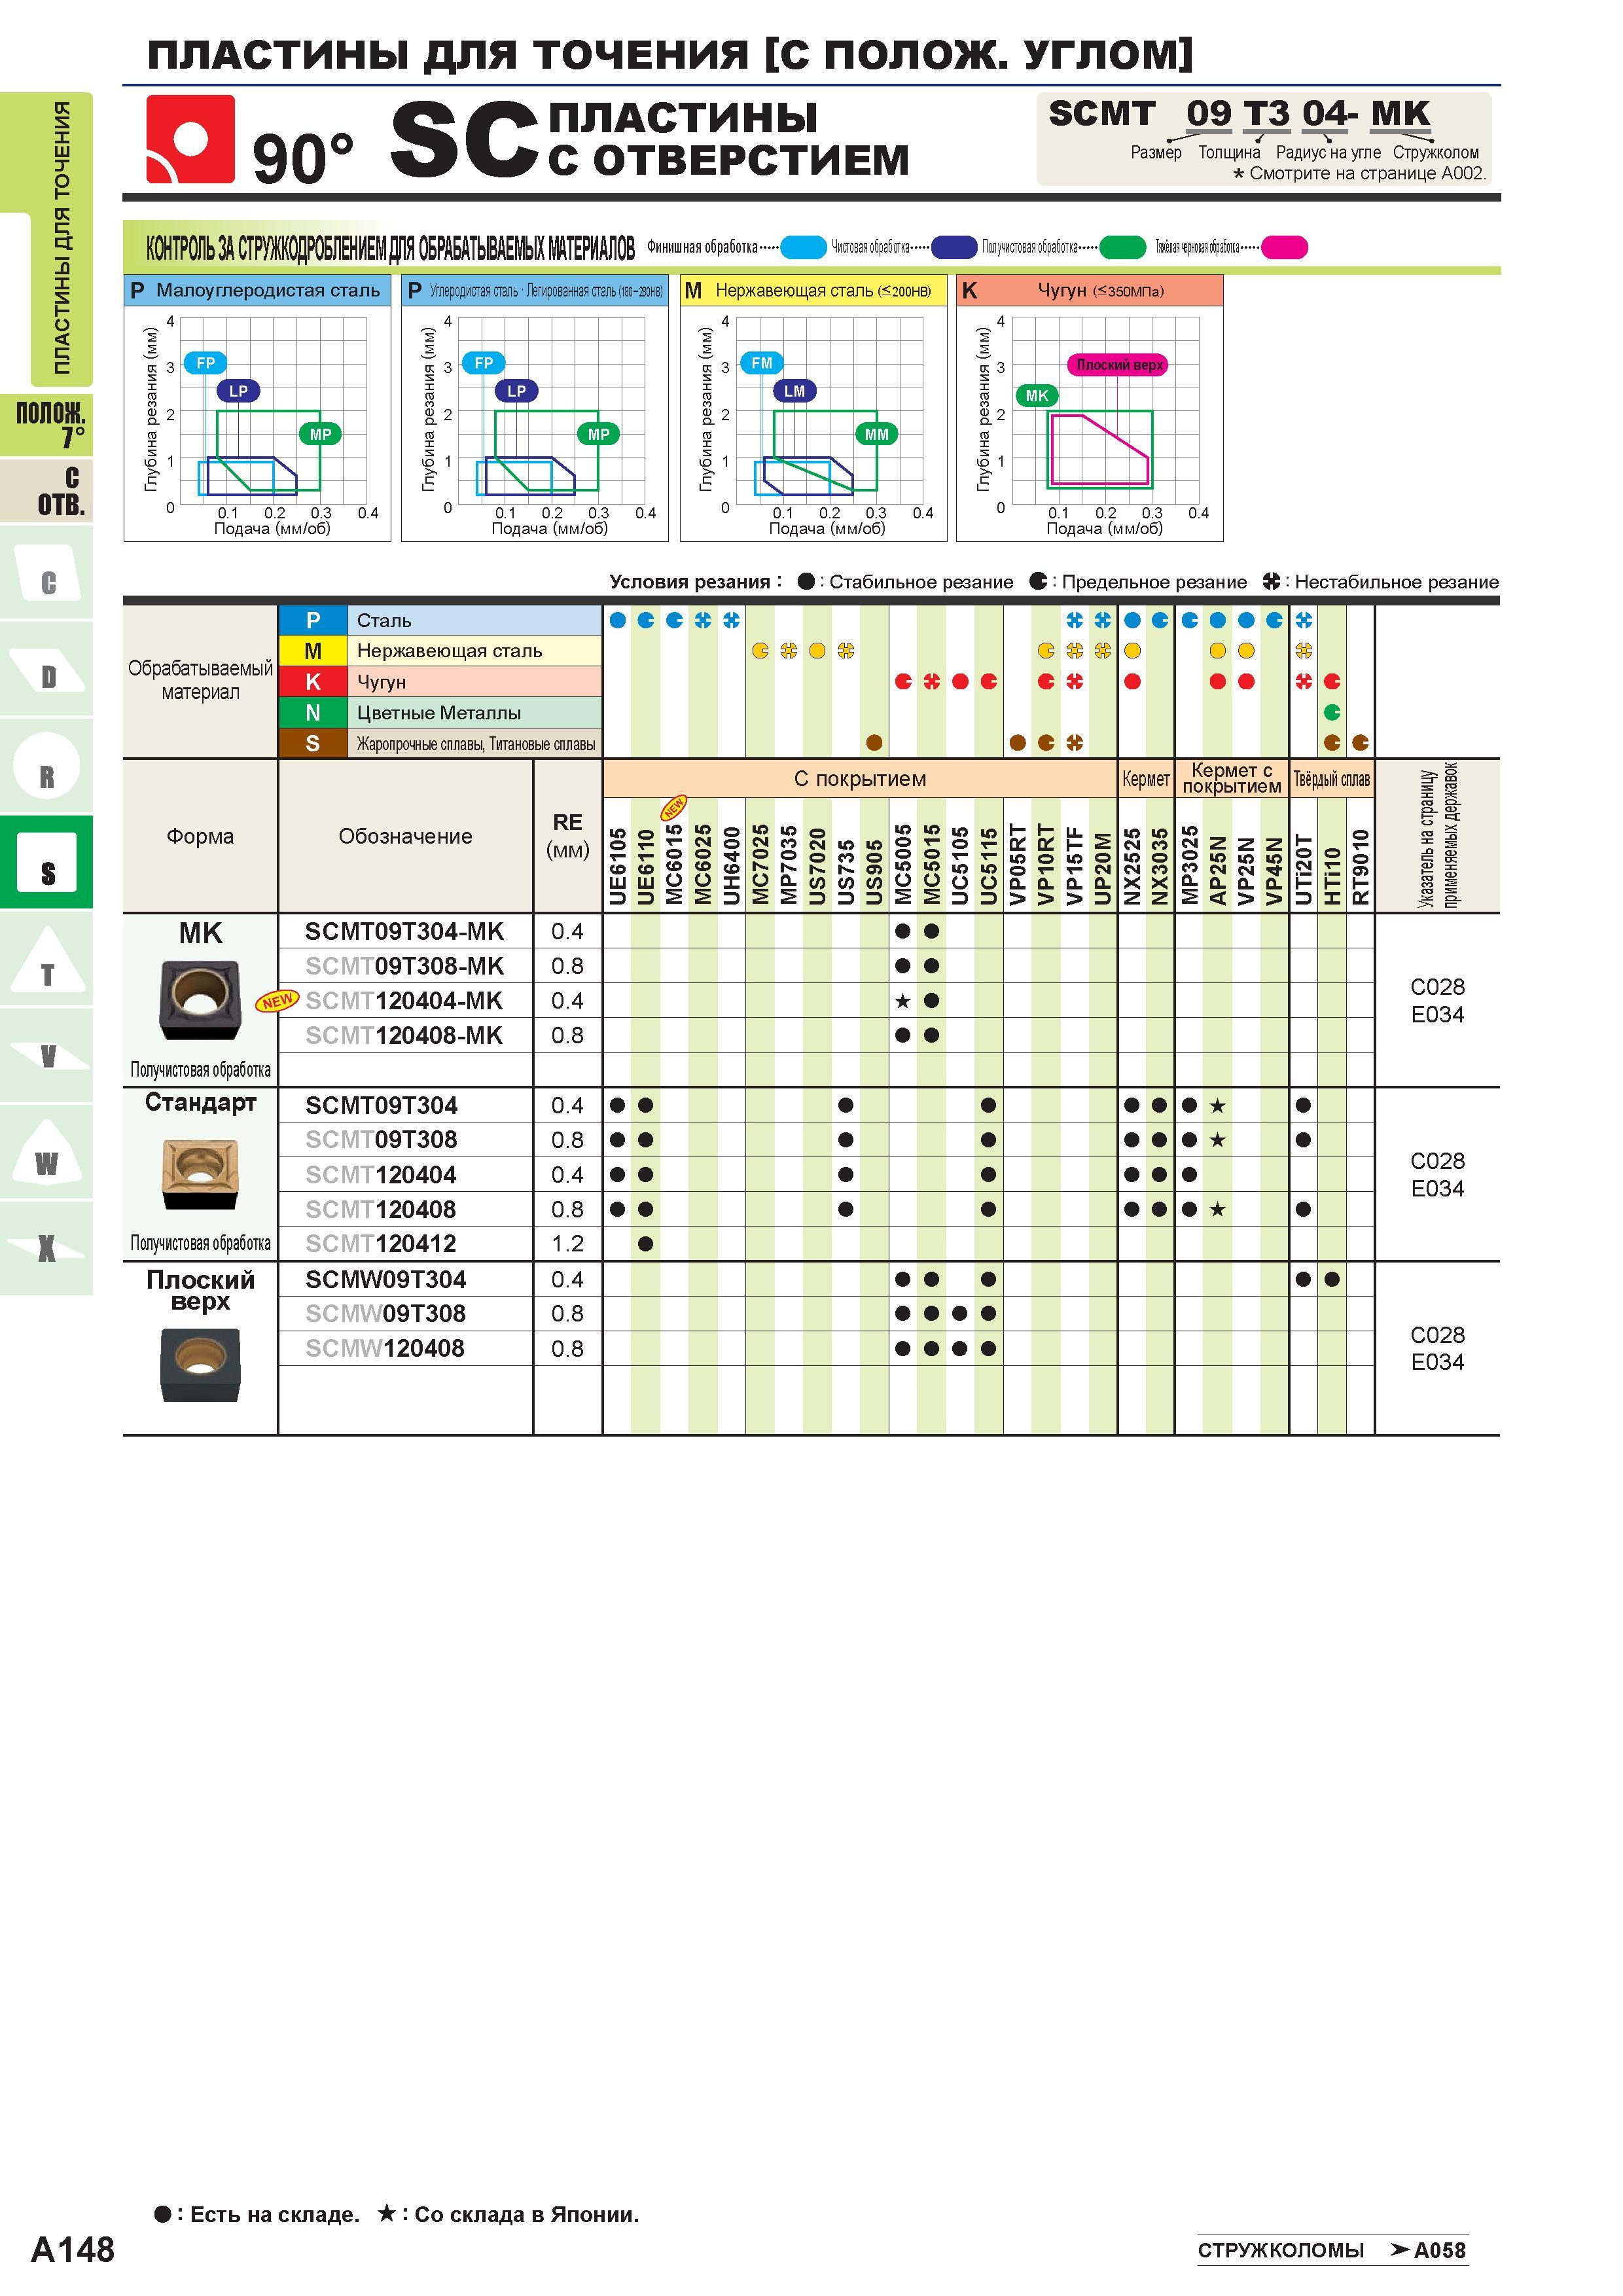Click the RE value 1.2 cell
Screen dimensions: 1623x2296
[x=567, y=1244]
